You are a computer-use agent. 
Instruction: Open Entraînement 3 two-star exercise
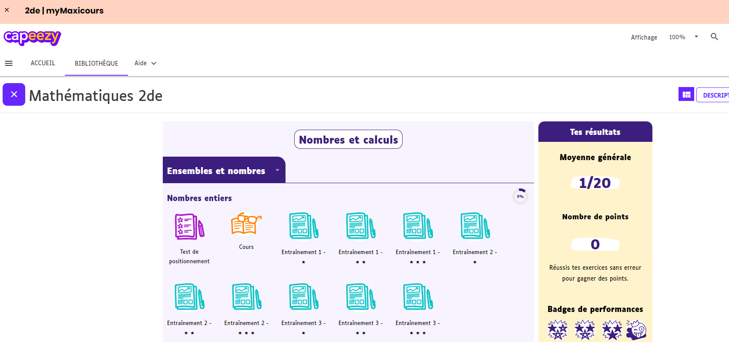click(360, 297)
